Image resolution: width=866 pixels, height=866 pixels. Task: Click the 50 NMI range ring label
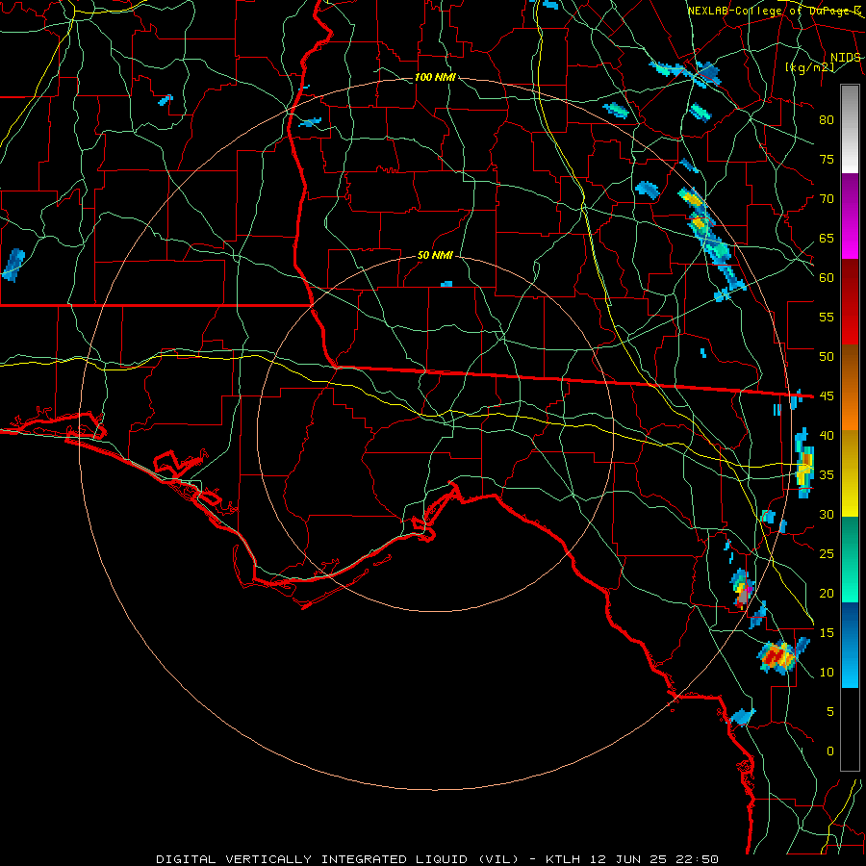click(435, 255)
